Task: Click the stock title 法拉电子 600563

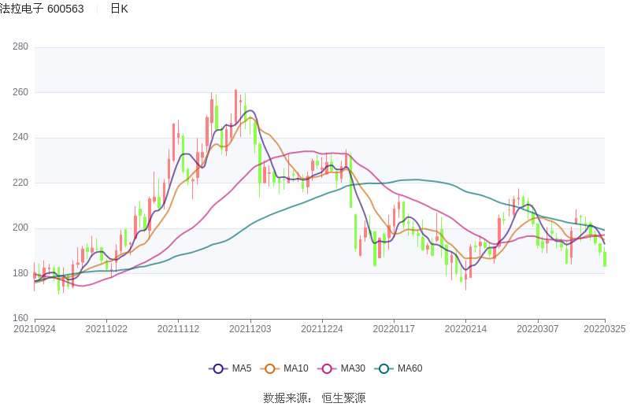Action: point(42,9)
